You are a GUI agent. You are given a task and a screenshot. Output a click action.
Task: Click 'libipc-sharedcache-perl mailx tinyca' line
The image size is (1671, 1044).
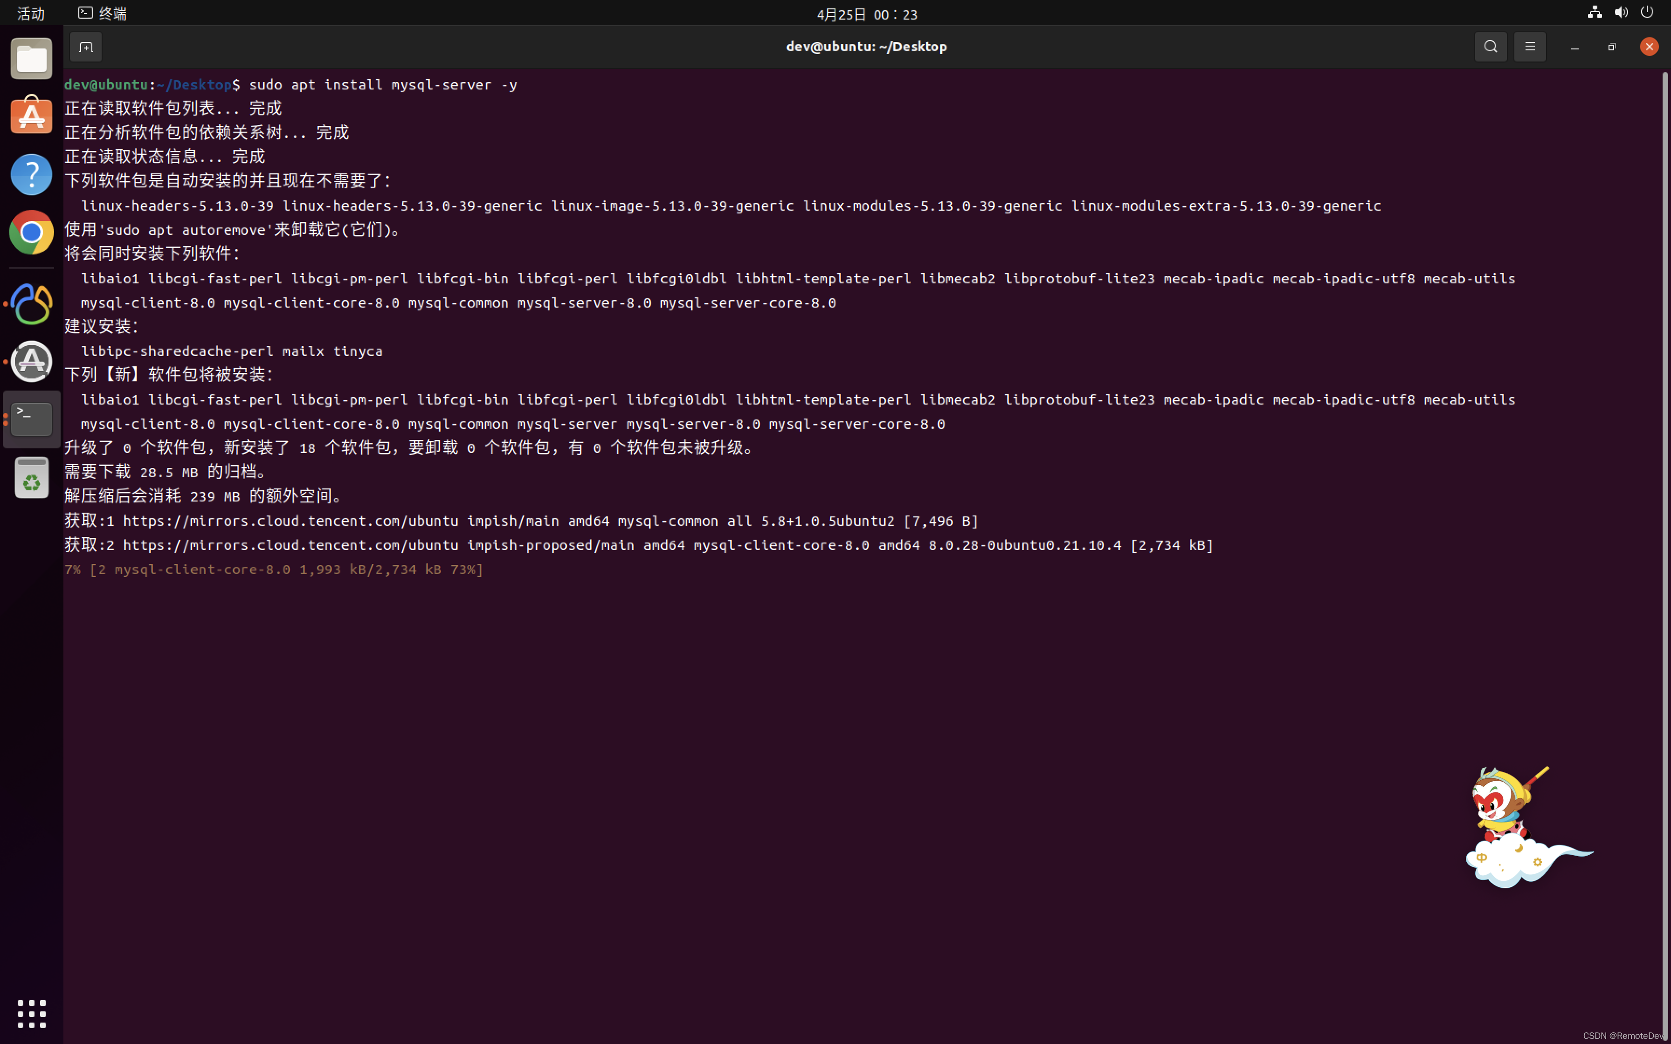(231, 351)
